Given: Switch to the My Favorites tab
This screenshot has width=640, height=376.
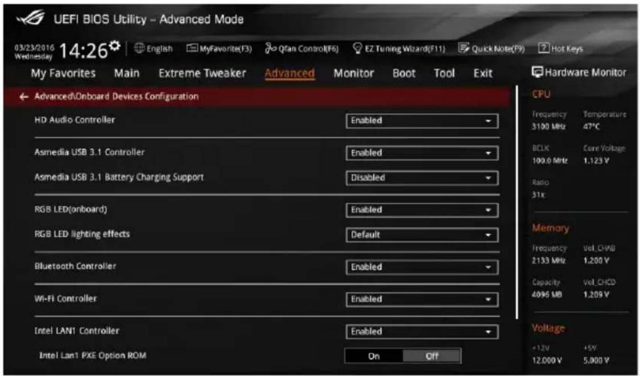Looking at the screenshot, I should click(63, 73).
